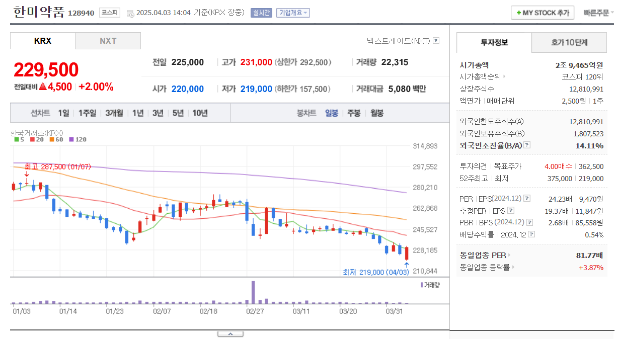
Task: Click the purple 120-day moving average legend
Action: point(78,139)
